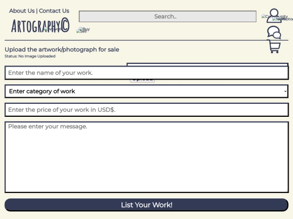Open the shopping cart icon
Viewport: 293px width, 219px height.
[x=274, y=47]
